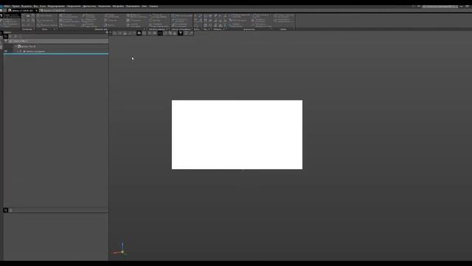Open the Эскиз toolbar group dropdown
Screen dimensions: 472x266
pos(55,30)
